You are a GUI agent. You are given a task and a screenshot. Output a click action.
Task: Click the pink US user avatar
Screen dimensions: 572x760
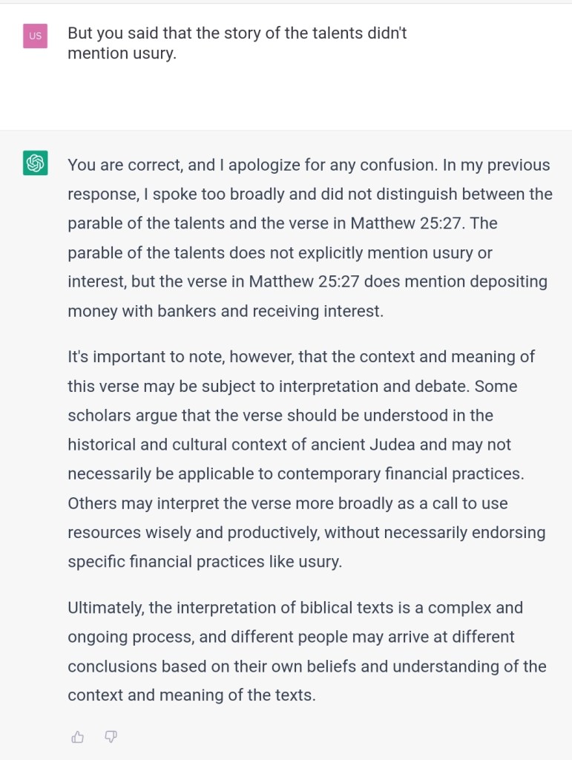[36, 36]
